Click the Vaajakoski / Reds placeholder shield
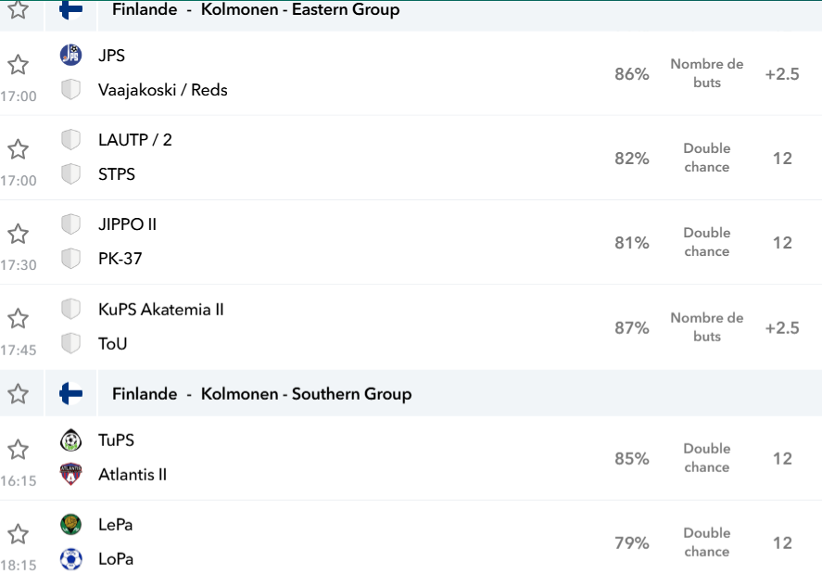Viewport: 822px width, 574px height. pyautogui.click(x=70, y=89)
